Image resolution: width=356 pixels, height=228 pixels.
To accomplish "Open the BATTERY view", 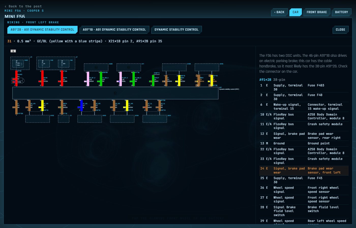I will [342, 12].
